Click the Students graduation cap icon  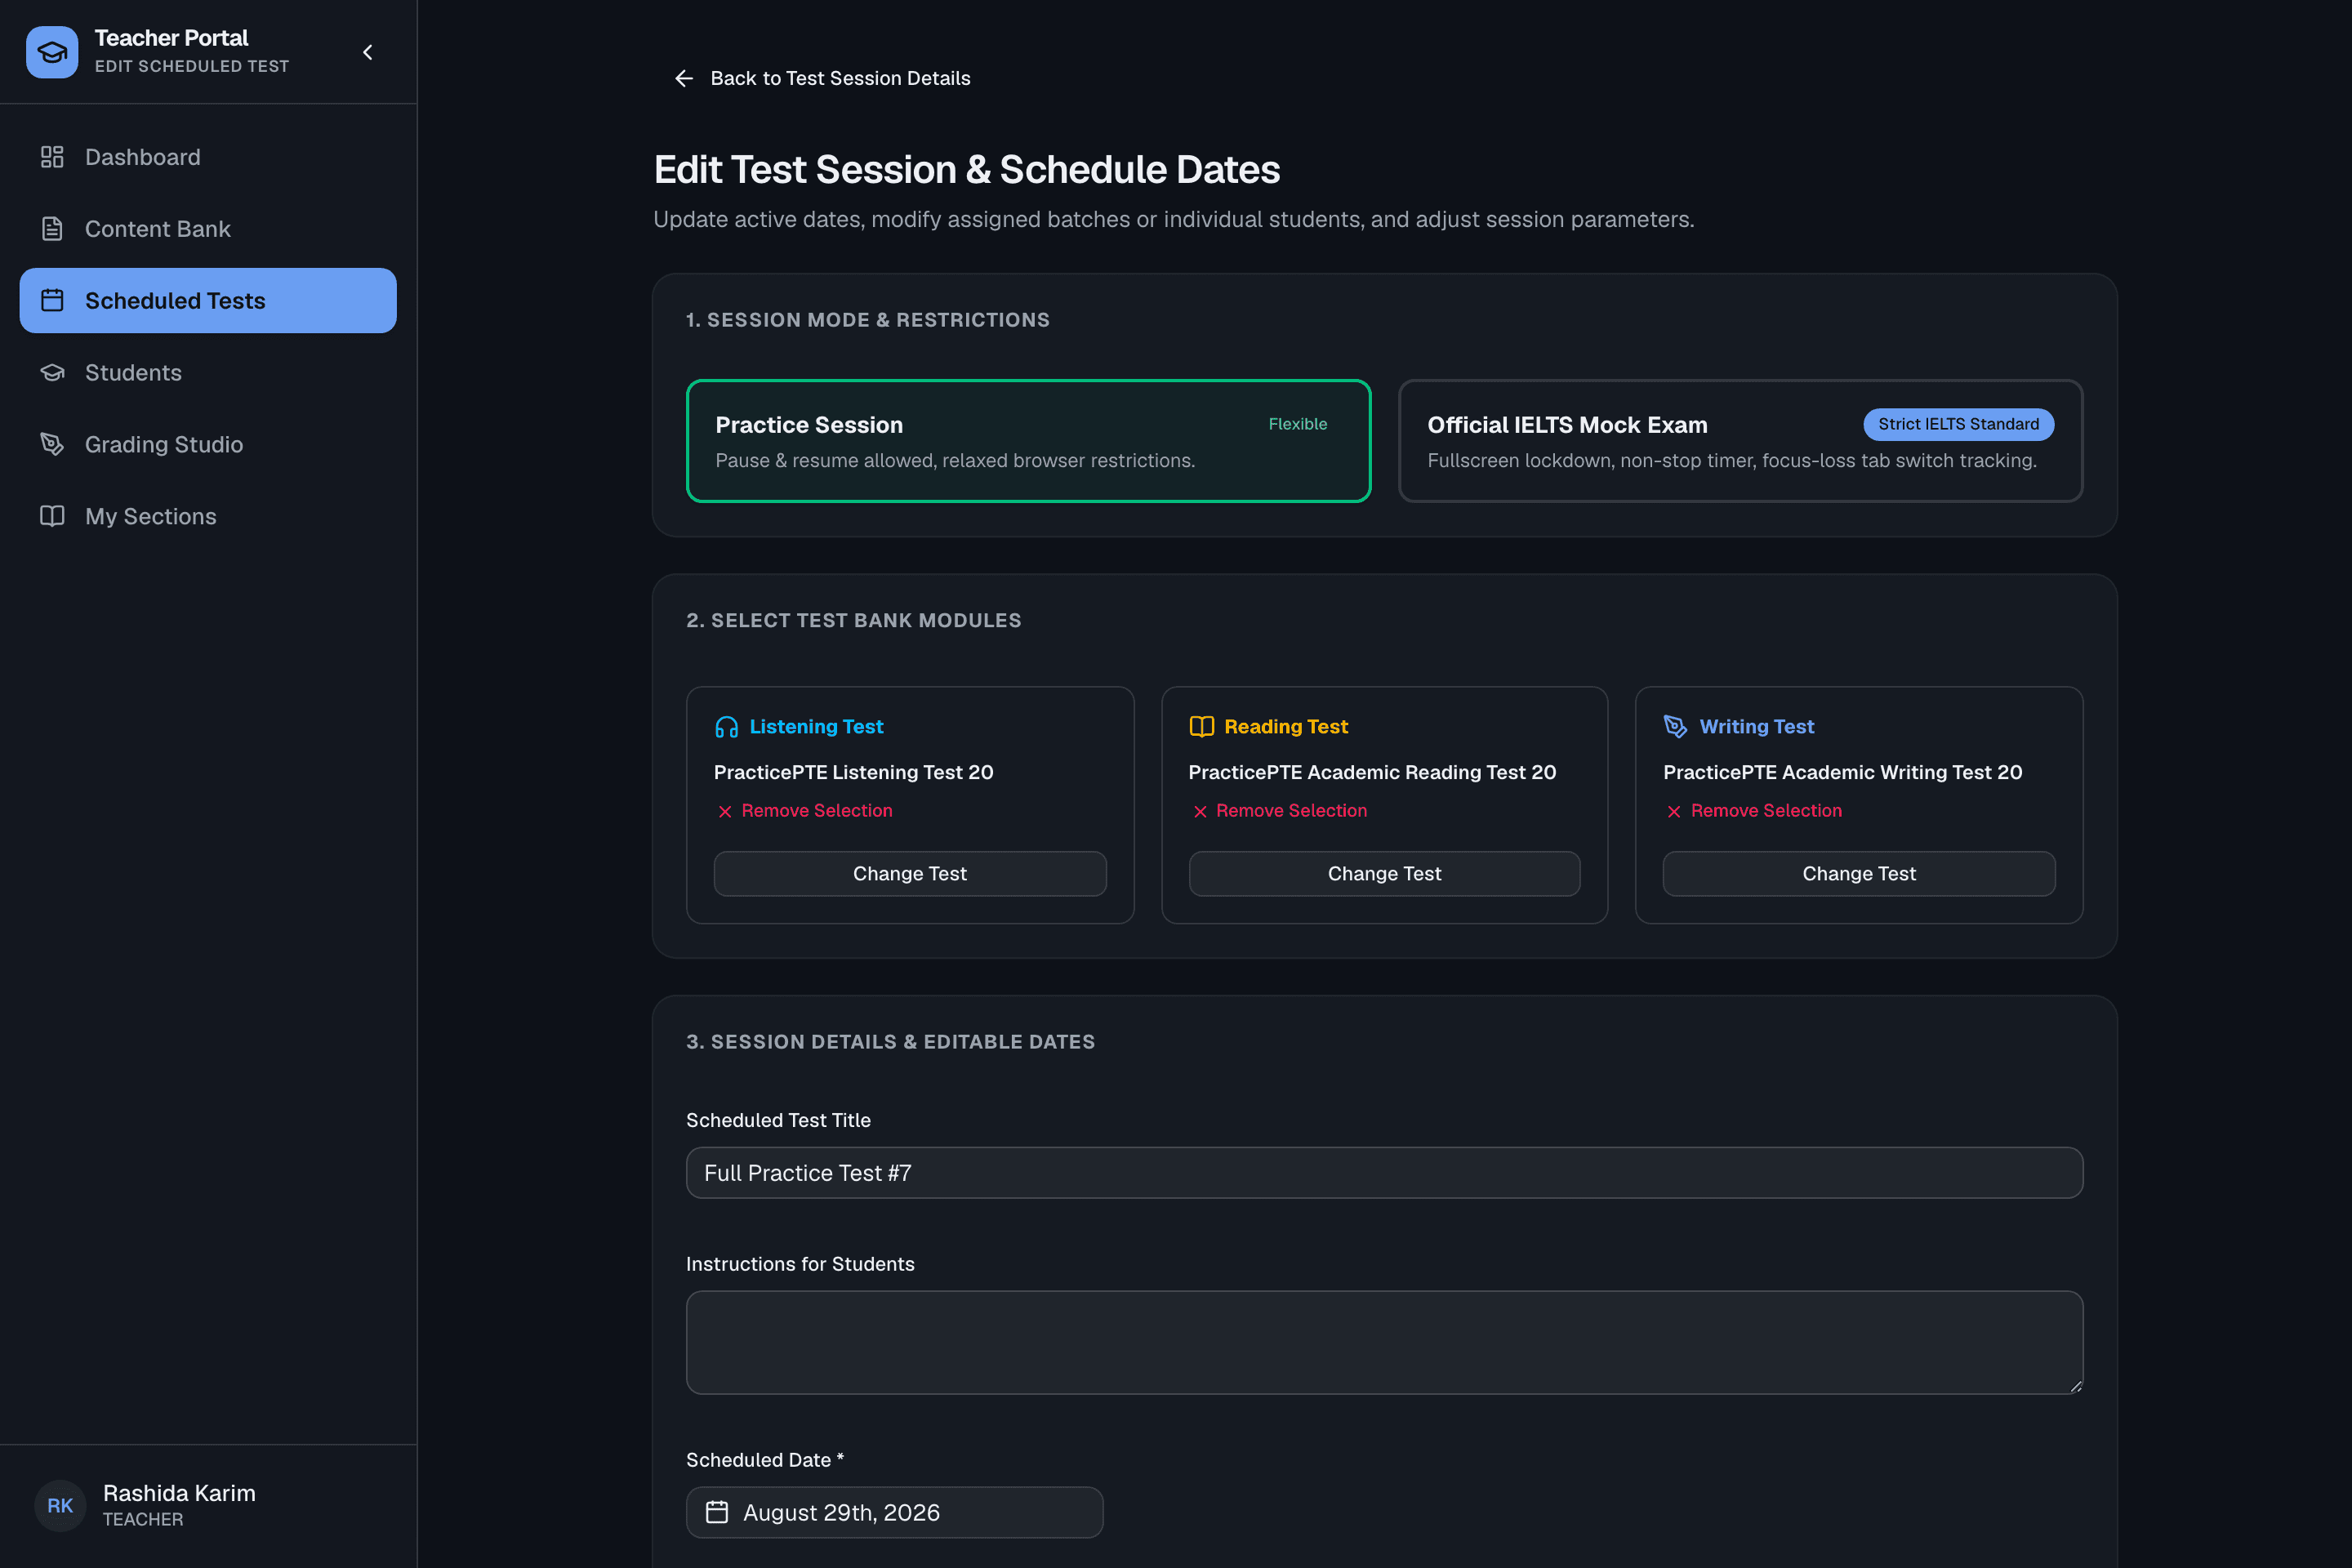coord(52,372)
